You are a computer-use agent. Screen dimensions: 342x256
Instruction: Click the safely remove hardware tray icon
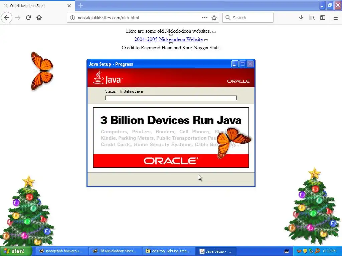pyautogui.click(x=311, y=251)
